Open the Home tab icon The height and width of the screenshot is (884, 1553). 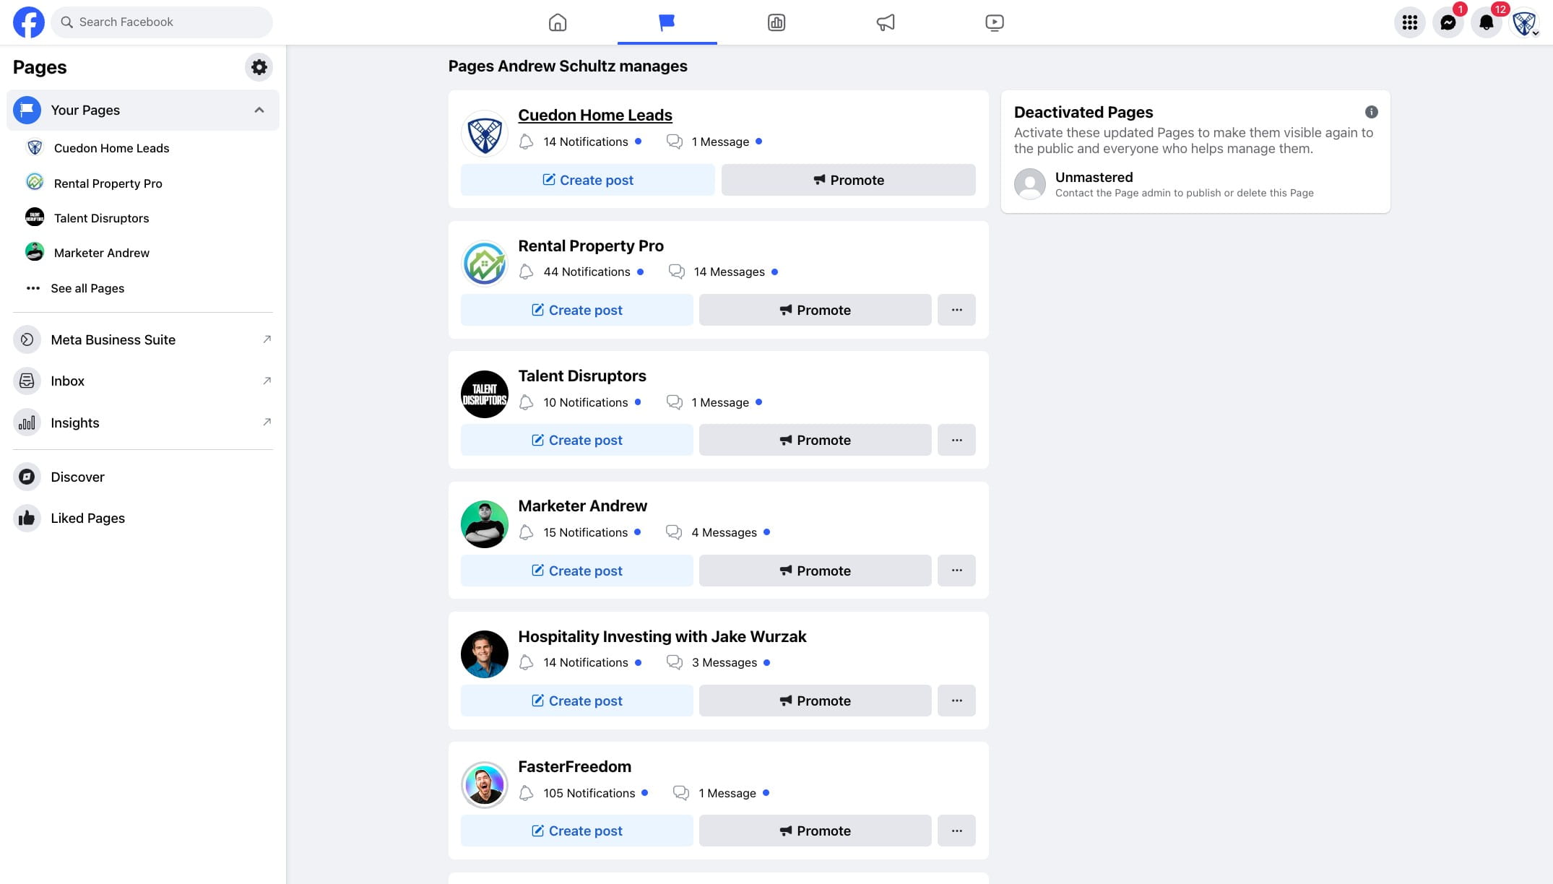pos(558,22)
